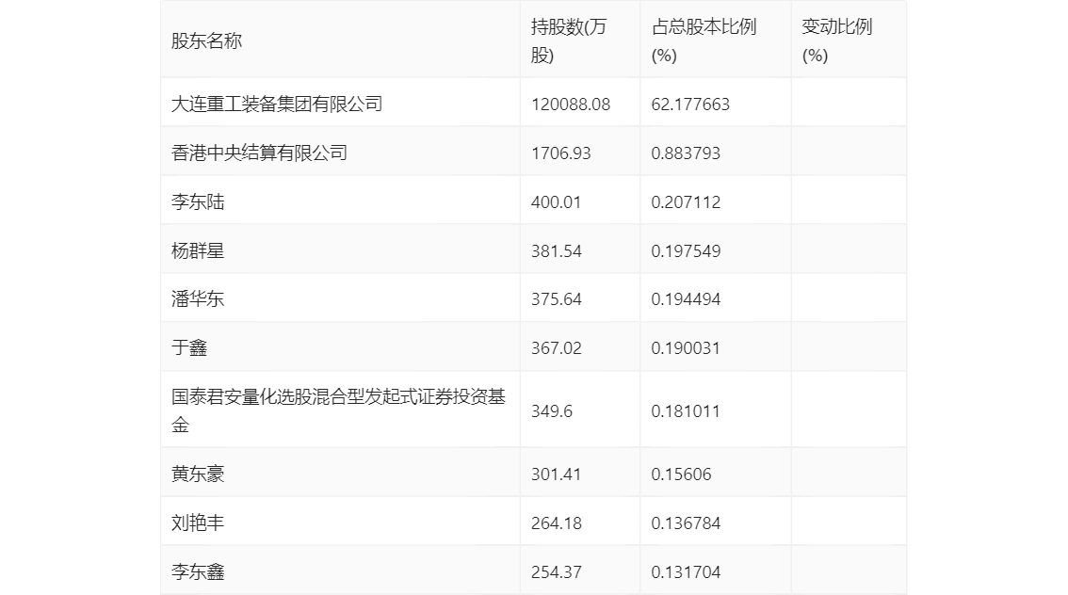Image resolution: width=1068 pixels, height=595 pixels.
Task: Select shareholder name 李东陆
Action: 198,202
